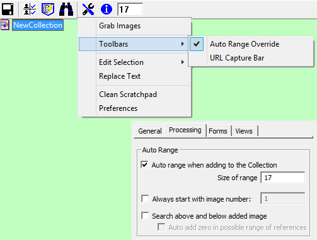
Task: Select the NewCollection tree item
Action: pos(38,25)
